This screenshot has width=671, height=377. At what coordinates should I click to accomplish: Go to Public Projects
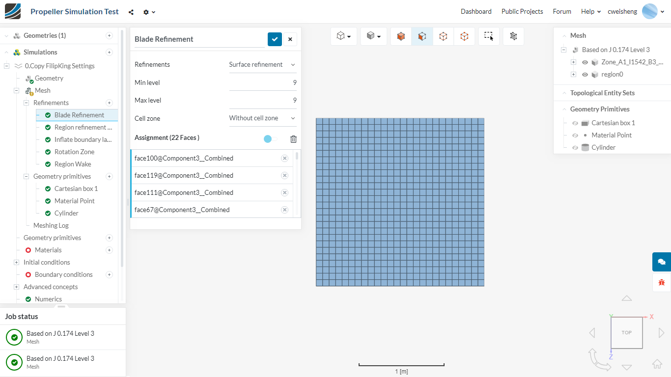pyautogui.click(x=522, y=11)
